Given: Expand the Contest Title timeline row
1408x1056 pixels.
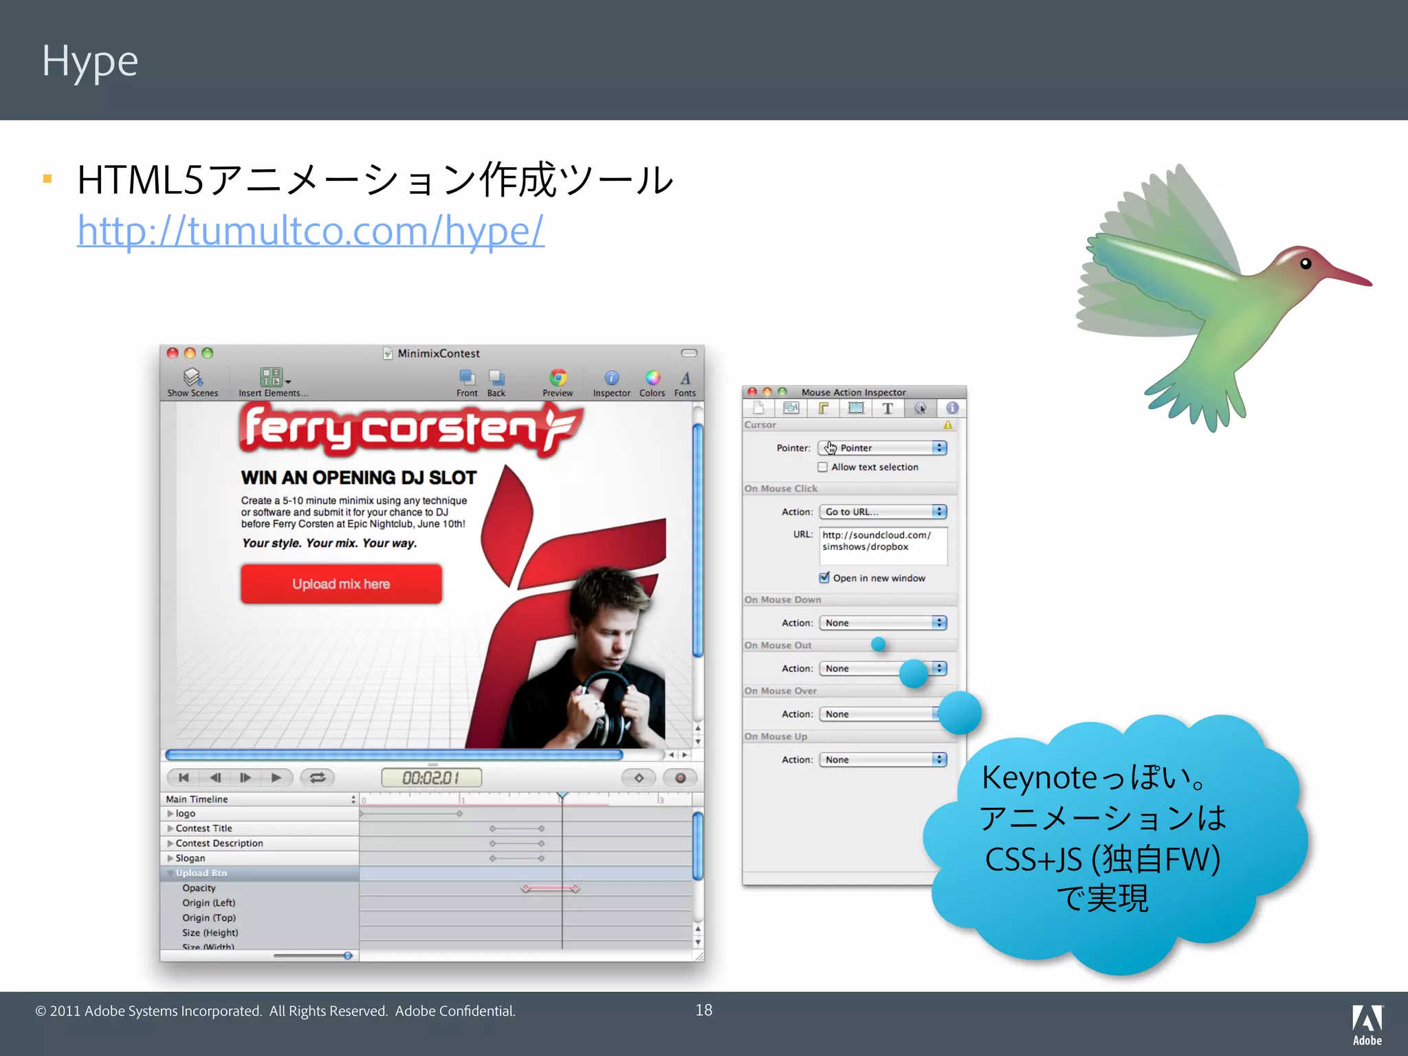Looking at the screenshot, I should (170, 828).
